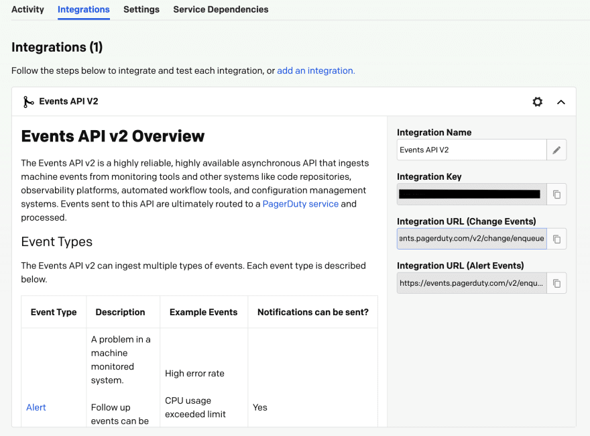View the Service Dependencies tab

221,9
